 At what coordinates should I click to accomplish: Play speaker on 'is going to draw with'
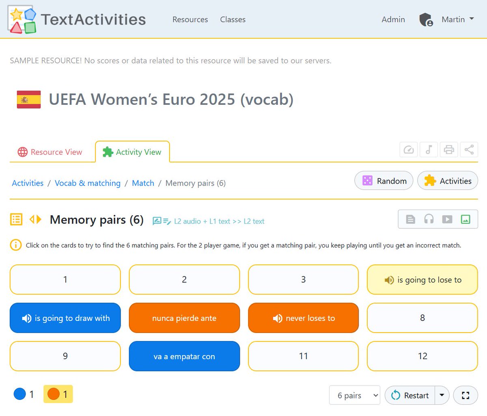tap(27, 318)
